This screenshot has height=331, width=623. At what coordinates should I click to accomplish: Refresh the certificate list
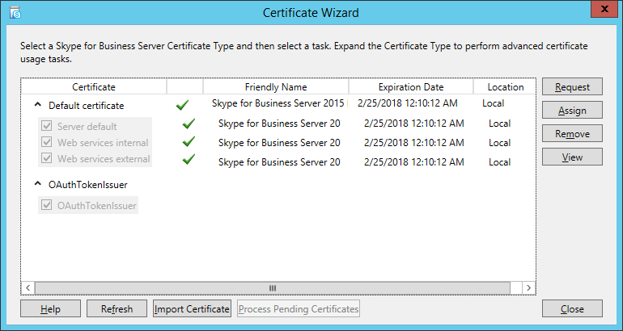(x=117, y=308)
